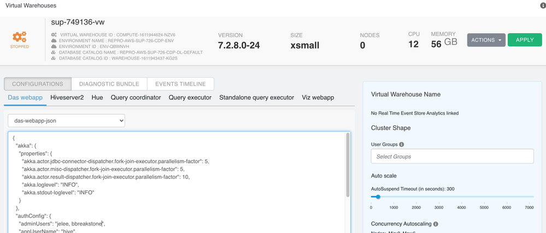Click the User Groups info icon

(402, 145)
